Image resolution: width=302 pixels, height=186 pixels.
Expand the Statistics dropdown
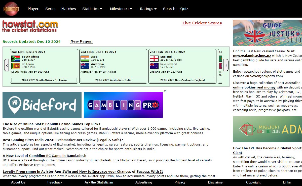click(92, 9)
